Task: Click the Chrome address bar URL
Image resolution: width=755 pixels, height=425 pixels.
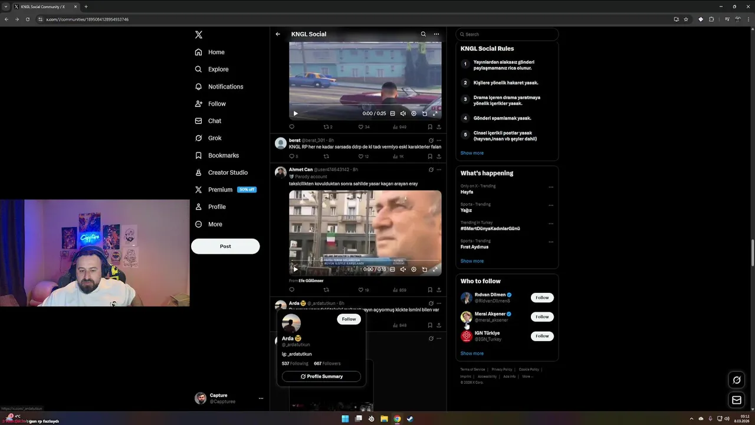Action: tap(87, 19)
